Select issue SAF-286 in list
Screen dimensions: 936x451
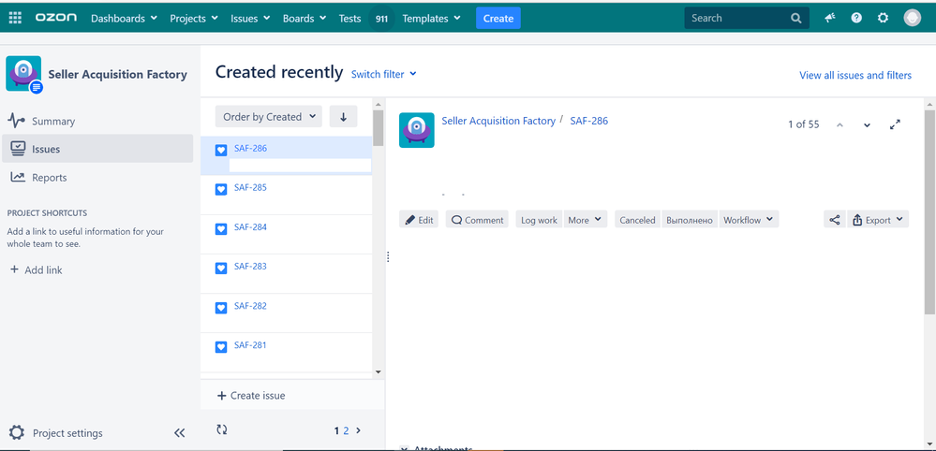click(x=286, y=155)
